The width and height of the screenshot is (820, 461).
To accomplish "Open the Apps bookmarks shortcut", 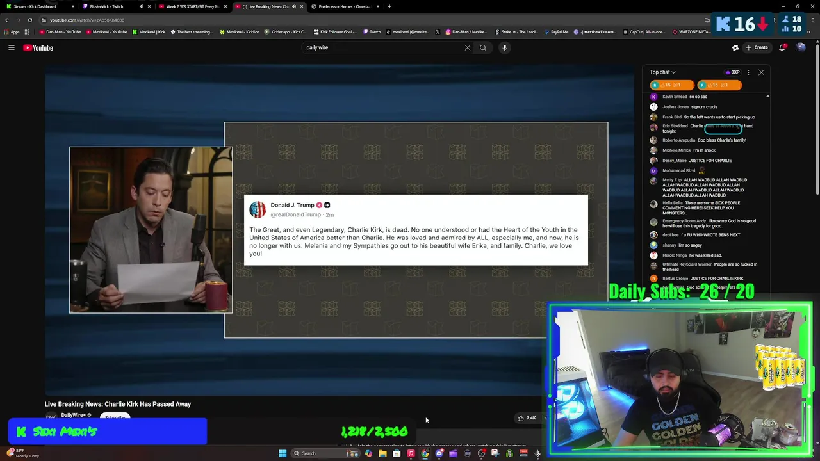I will [x=12, y=32].
